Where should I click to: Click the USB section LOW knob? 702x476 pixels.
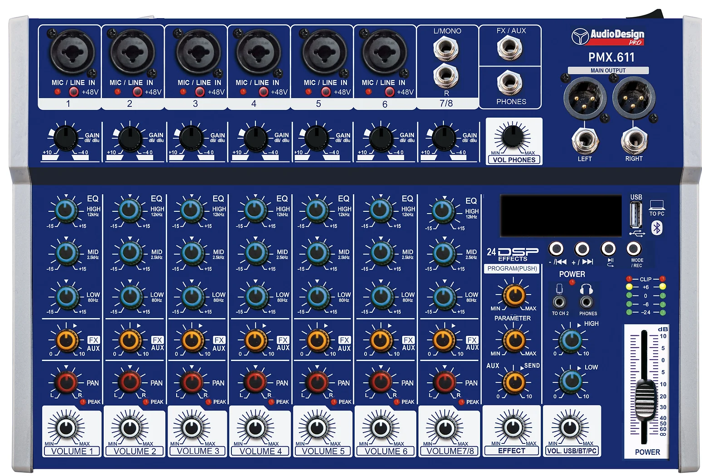(571, 381)
